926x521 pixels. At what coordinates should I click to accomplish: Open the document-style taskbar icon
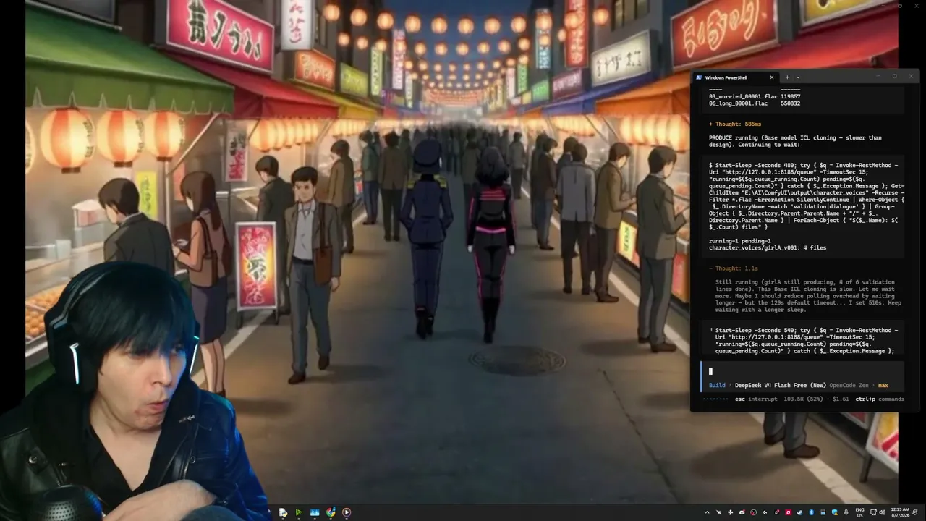click(283, 512)
